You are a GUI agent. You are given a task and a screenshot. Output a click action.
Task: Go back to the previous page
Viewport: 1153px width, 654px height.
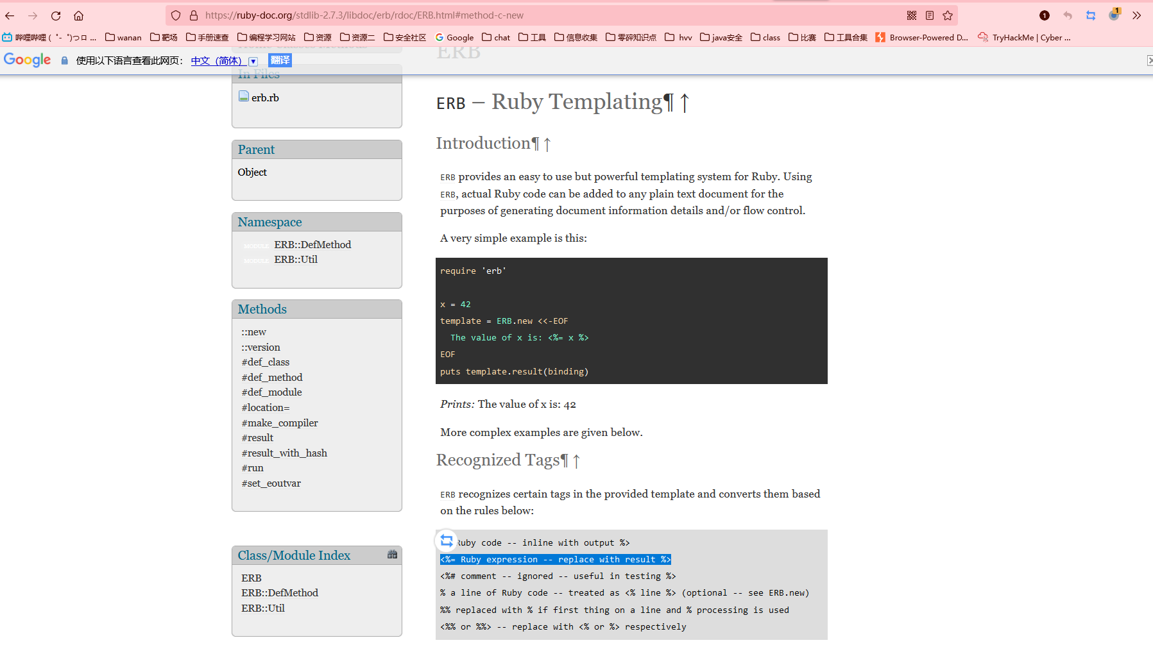(x=10, y=15)
